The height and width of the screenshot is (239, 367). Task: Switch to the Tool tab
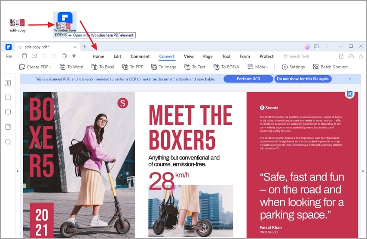tap(226, 56)
